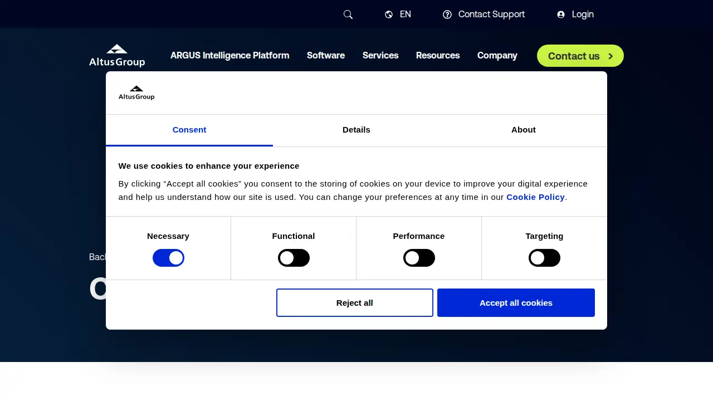
Task: Click the Contact Support question mark icon
Action: pyautogui.click(x=447, y=14)
